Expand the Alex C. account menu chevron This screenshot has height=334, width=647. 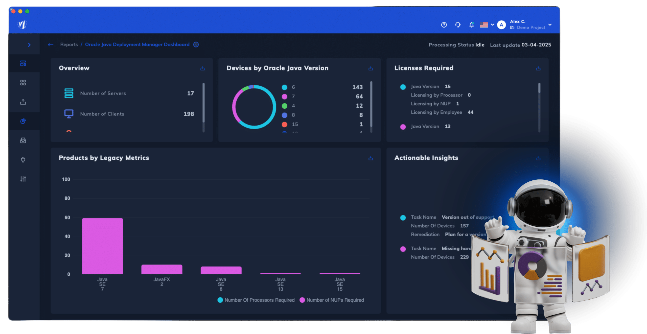550,25
